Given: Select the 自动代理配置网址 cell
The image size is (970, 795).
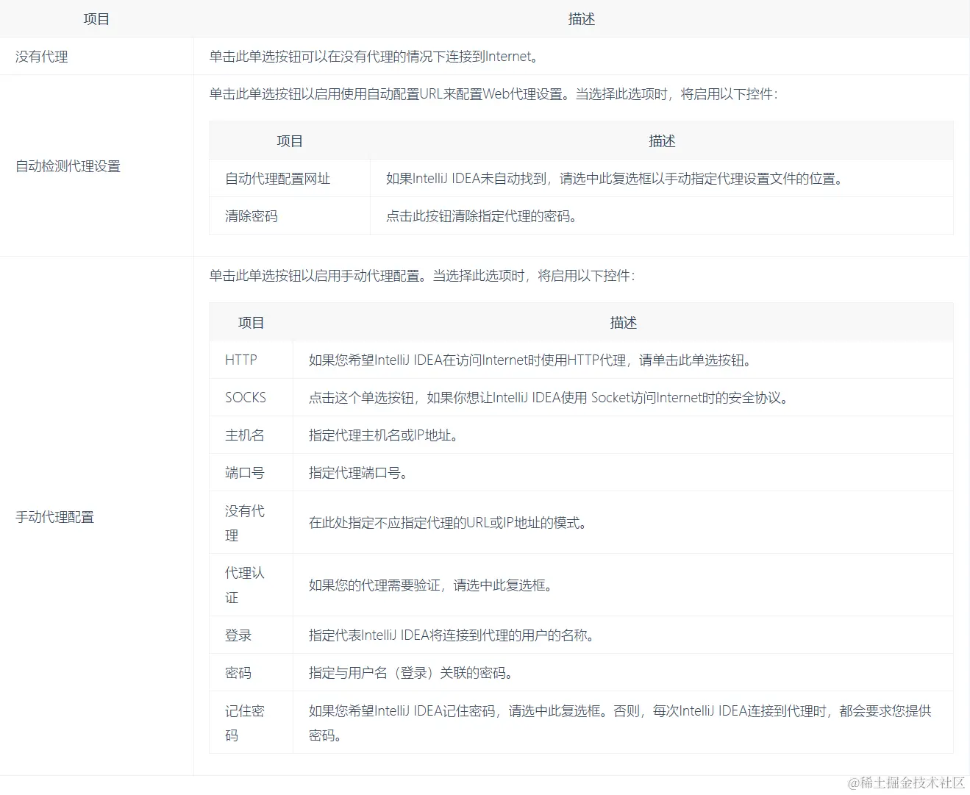Looking at the screenshot, I should click(x=278, y=179).
